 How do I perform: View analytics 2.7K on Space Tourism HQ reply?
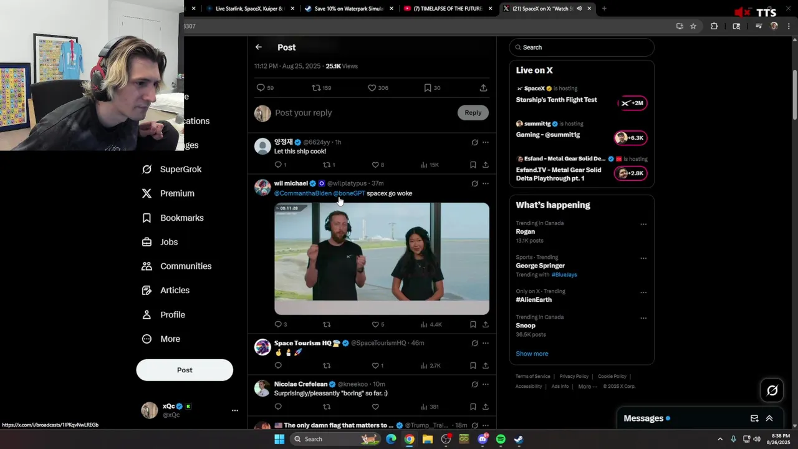(431, 365)
